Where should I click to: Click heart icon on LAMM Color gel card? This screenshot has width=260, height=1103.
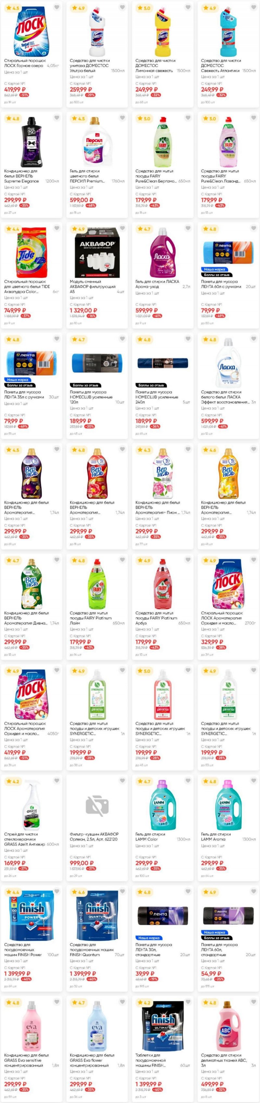click(188, 781)
